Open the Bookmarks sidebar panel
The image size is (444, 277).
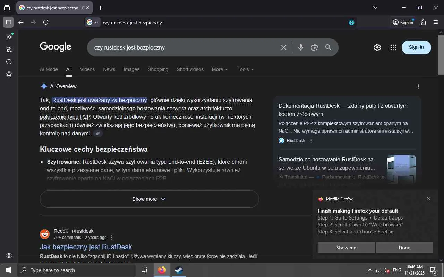coord(9,74)
